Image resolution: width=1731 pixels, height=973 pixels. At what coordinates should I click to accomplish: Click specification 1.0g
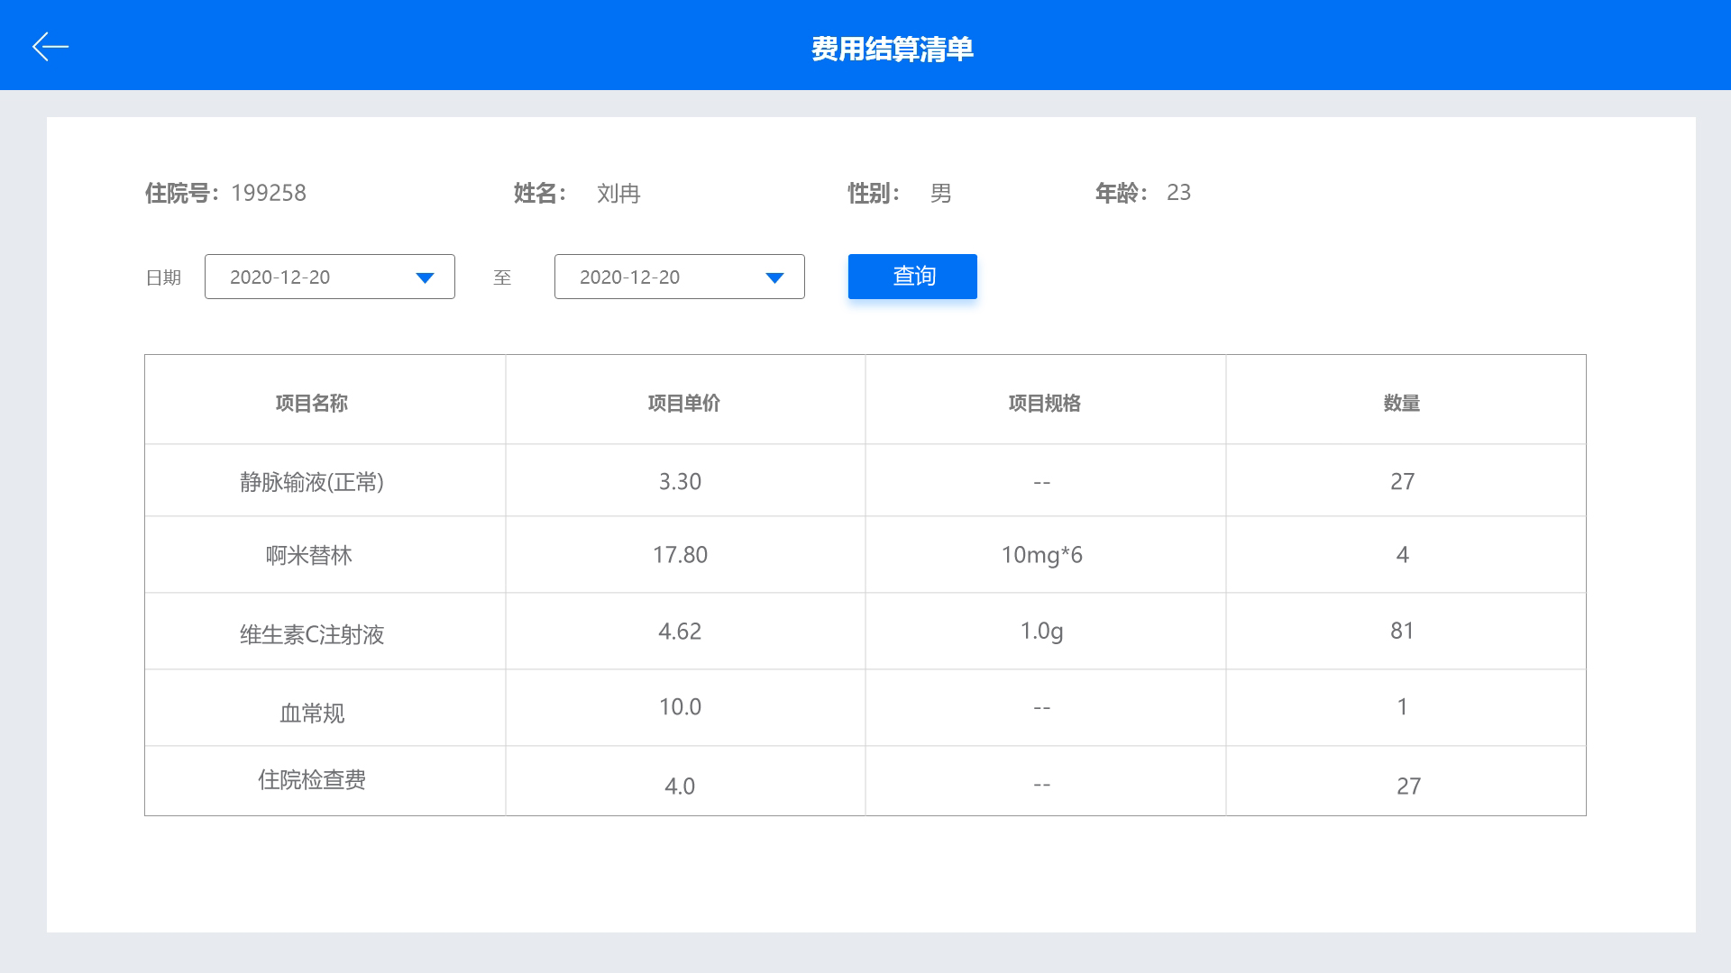[x=1042, y=632]
